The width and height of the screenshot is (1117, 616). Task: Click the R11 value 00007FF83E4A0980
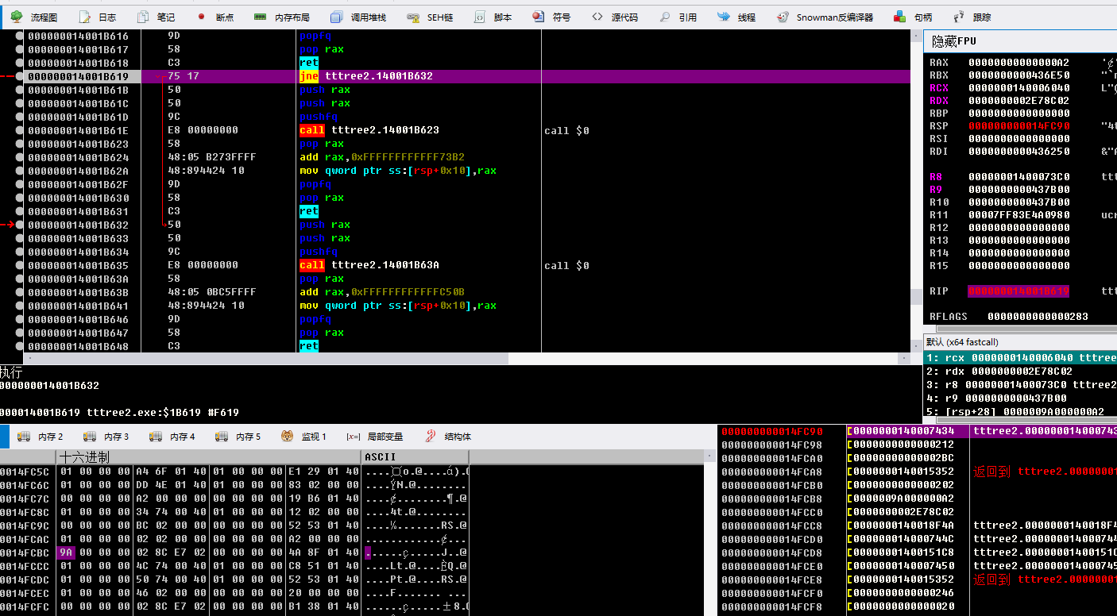click(1018, 215)
